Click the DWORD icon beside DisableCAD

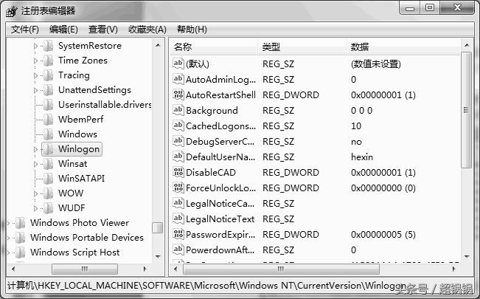178,172
